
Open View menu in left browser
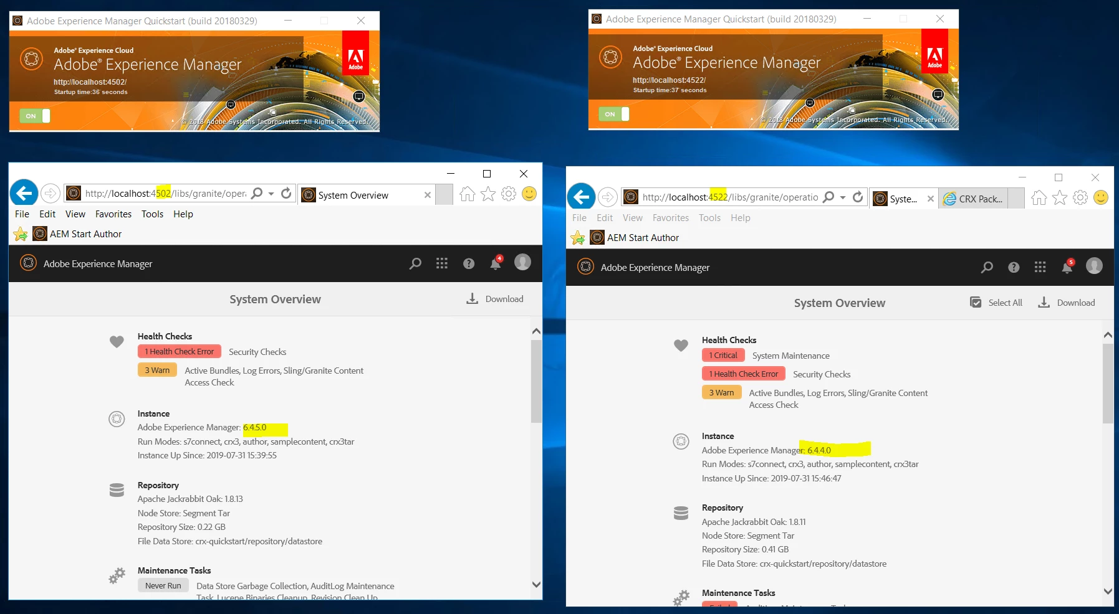(x=75, y=214)
